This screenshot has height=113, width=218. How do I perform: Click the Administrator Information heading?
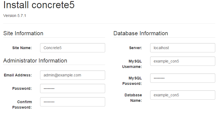click(x=35, y=61)
